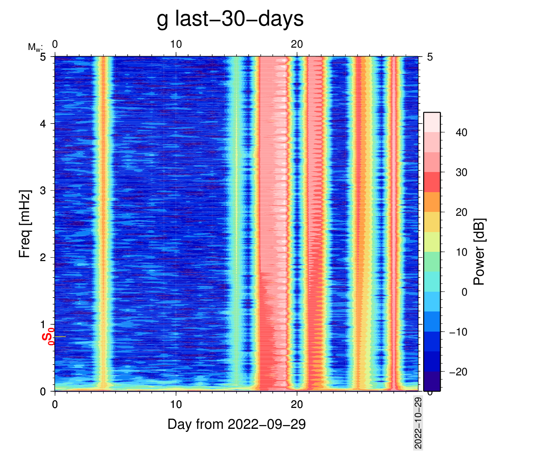The height and width of the screenshot is (461, 543).
Task: Select the palest pink swatch at colorbar top
Action: 432,122
